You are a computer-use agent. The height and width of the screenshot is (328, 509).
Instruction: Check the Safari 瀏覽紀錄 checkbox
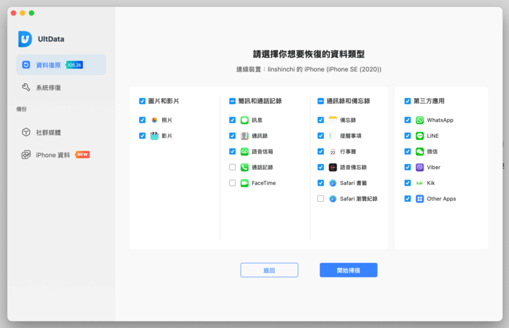(x=321, y=198)
